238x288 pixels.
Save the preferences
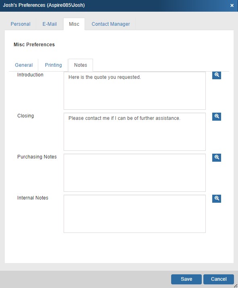click(x=186, y=279)
